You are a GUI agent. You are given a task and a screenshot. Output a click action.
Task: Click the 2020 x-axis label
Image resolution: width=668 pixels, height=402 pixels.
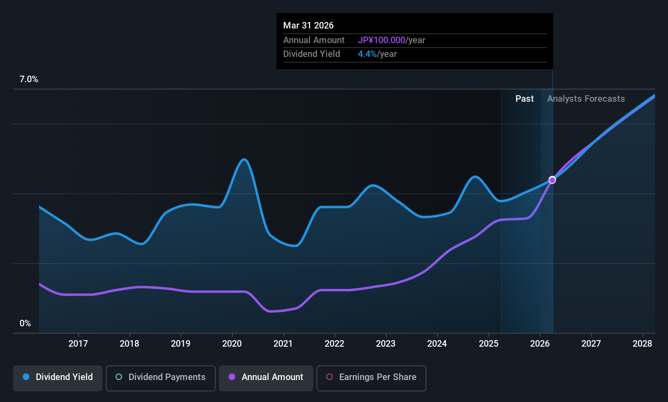[x=232, y=344]
